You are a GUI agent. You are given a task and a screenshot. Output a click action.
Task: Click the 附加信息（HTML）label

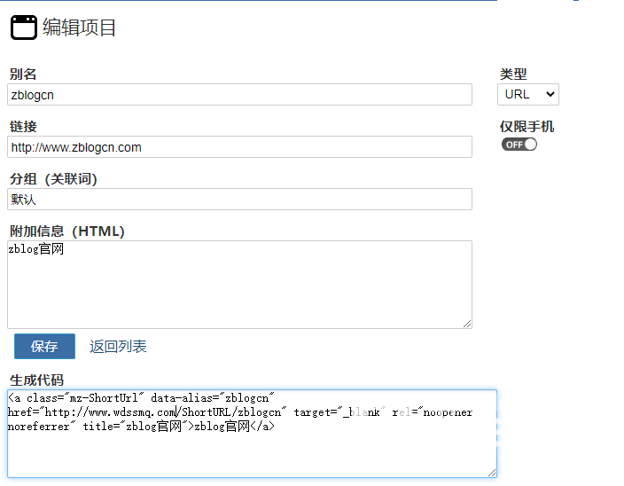(67, 231)
